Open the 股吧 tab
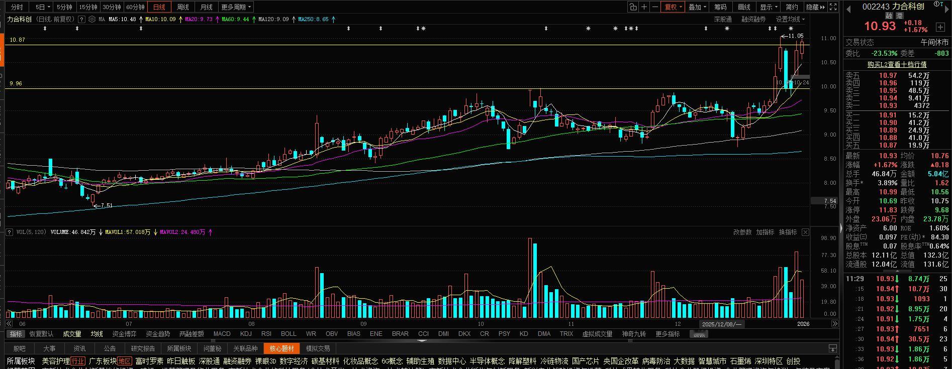The image size is (952, 369). pos(20,348)
